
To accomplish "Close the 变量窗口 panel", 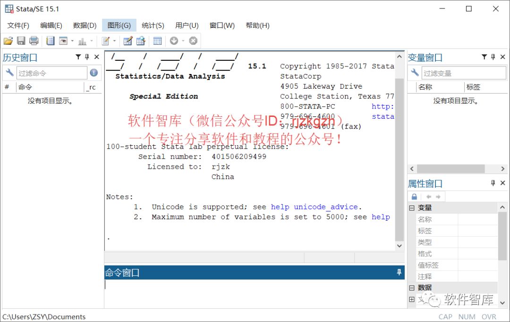I will coord(503,57).
